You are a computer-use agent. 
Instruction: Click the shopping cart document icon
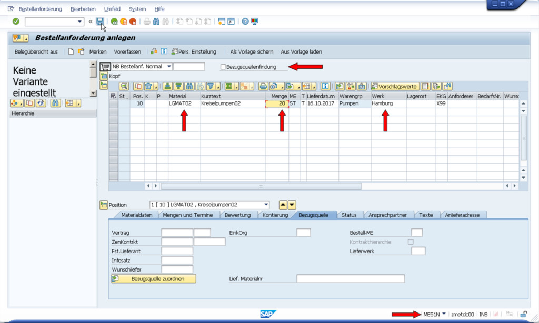point(105,67)
